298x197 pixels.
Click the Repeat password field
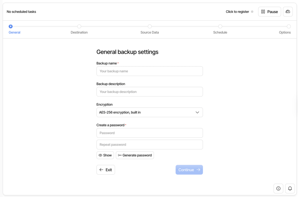pos(150,145)
